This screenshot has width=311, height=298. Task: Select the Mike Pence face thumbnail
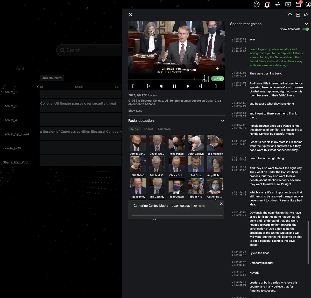(x=176, y=142)
